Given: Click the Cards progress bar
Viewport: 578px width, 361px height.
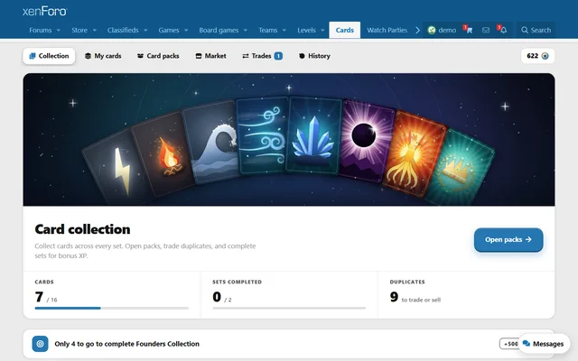Looking at the screenshot, I should click(112, 308).
